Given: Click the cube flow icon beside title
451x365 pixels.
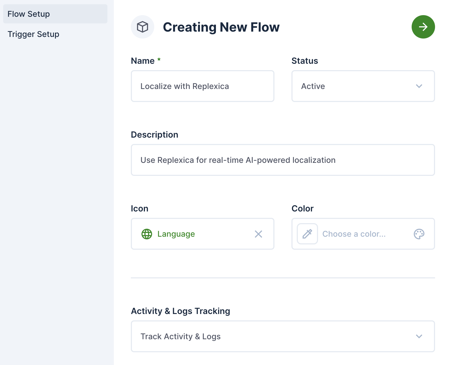Looking at the screenshot, I should click(143, 27).
